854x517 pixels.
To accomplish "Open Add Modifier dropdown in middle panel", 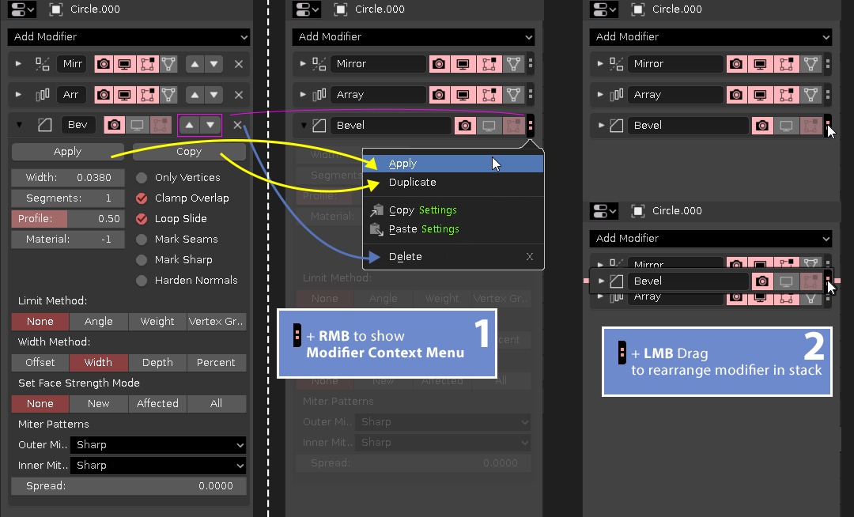I will (x=414, y=37).
